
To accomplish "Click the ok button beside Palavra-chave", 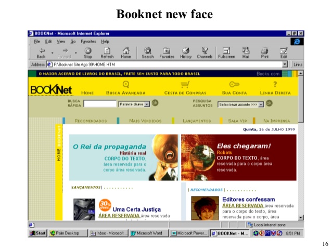I will [x=155, y=103].
